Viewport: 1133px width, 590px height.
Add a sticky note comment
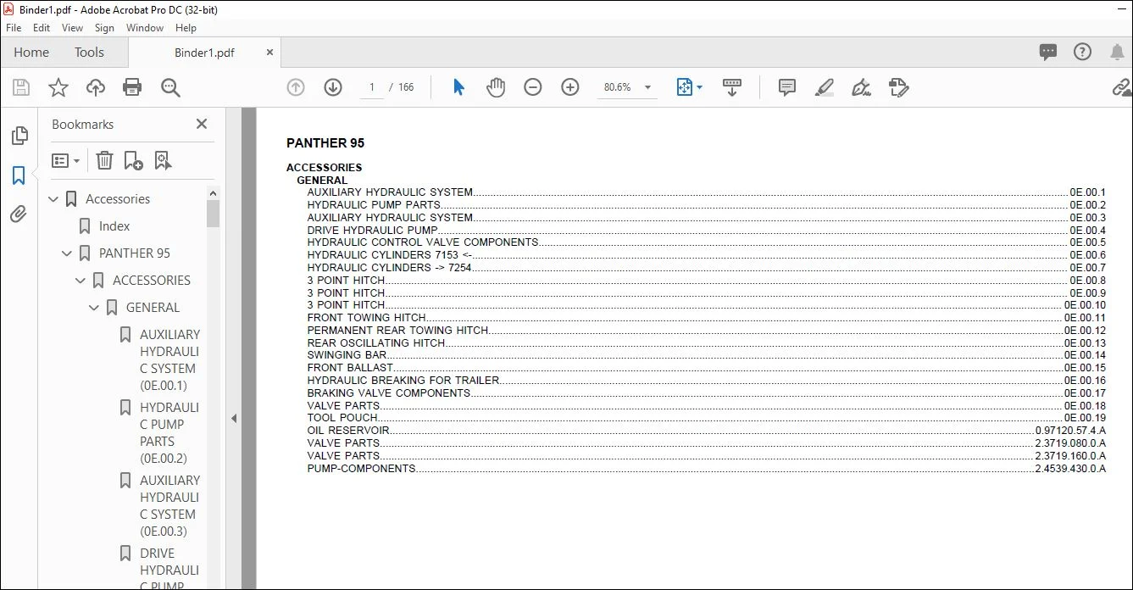coord(787,87)
